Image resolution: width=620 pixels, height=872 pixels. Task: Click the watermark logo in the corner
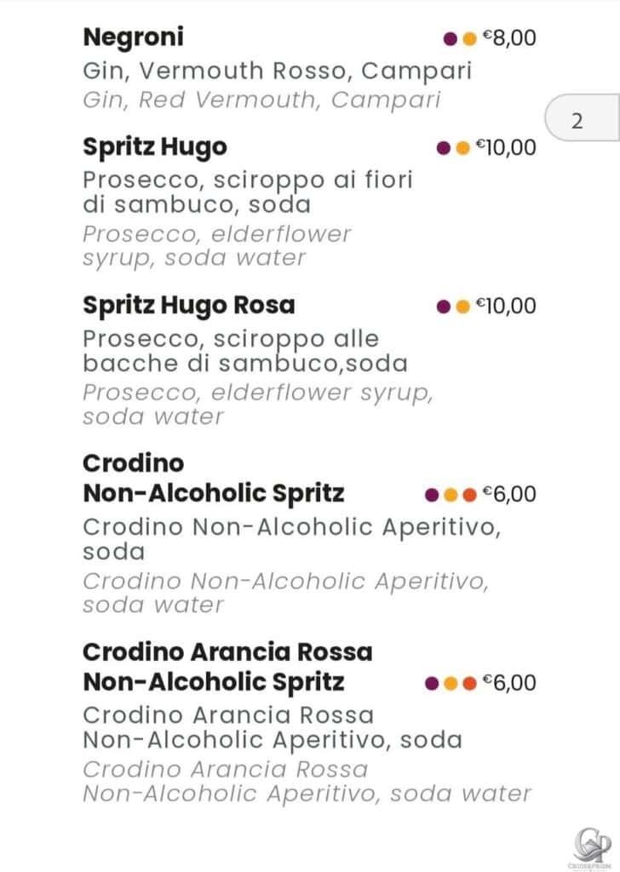[x=593, y=847]
